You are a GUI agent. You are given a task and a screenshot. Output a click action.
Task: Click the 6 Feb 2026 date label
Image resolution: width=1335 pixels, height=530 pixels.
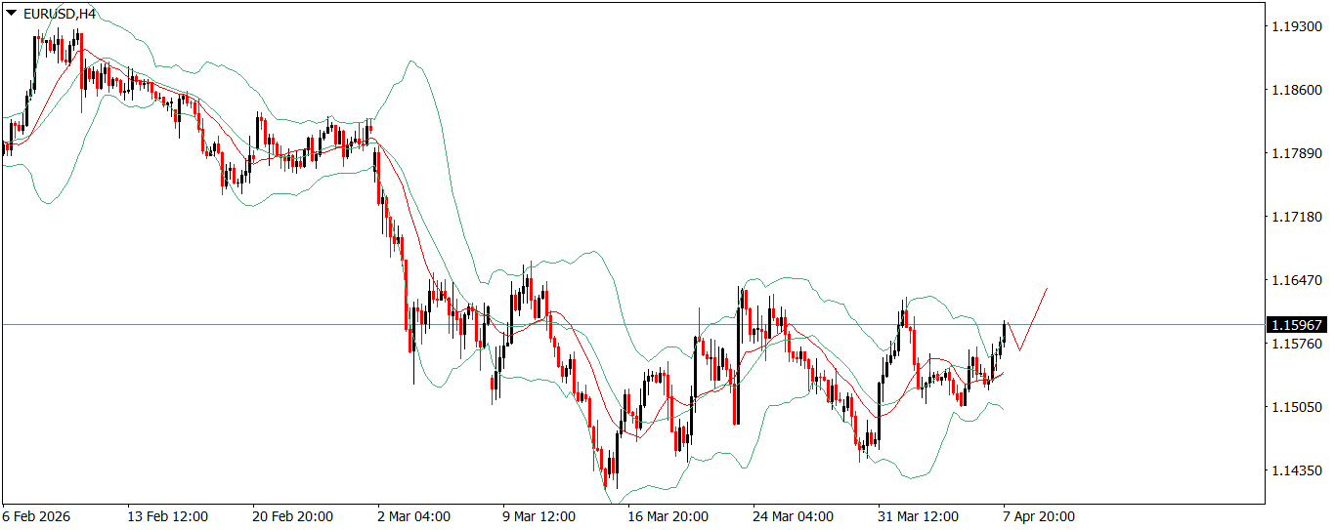click(x=35, y=516)
